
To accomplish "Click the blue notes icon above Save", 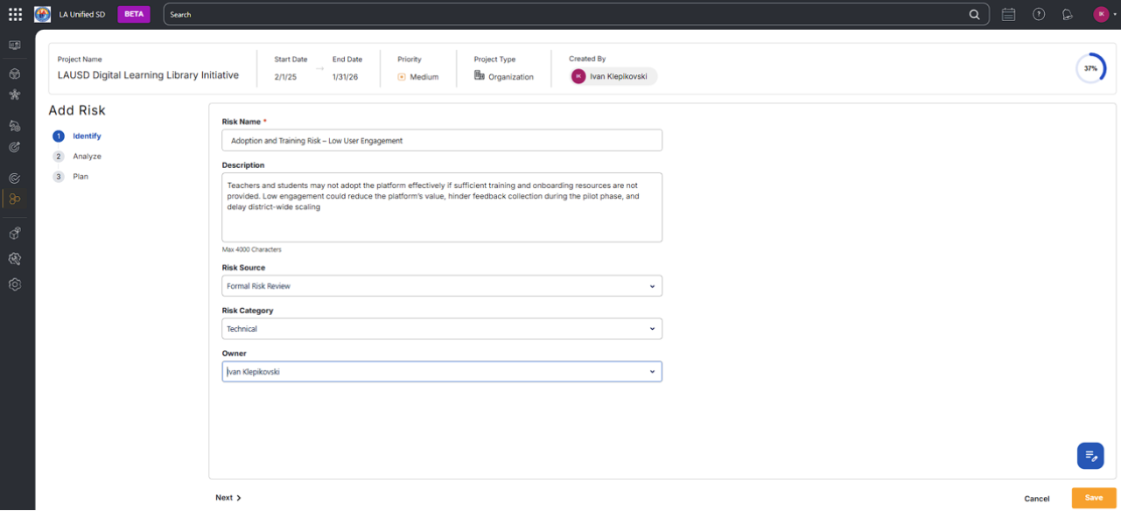I will pyautogui.click(x=1090, y=455).
